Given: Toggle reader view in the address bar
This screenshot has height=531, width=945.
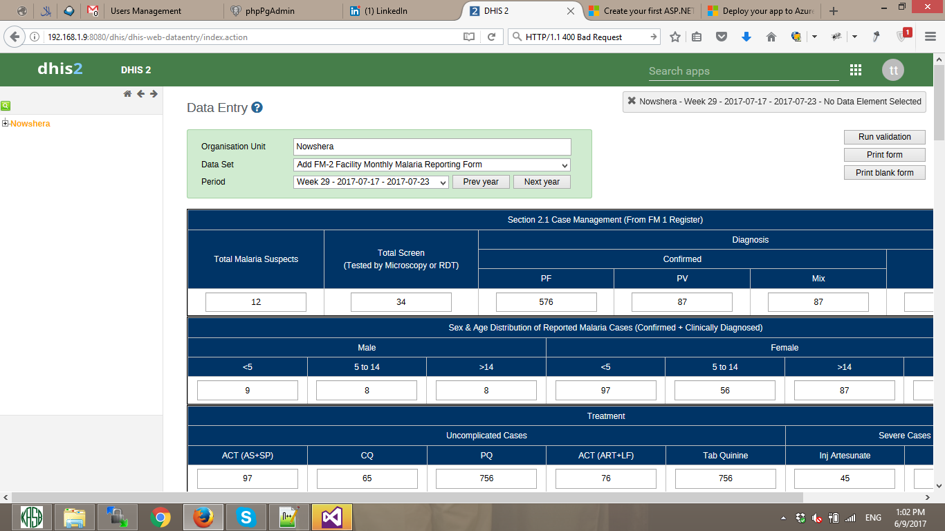Looking at the screenshot, I should (469, 37).
